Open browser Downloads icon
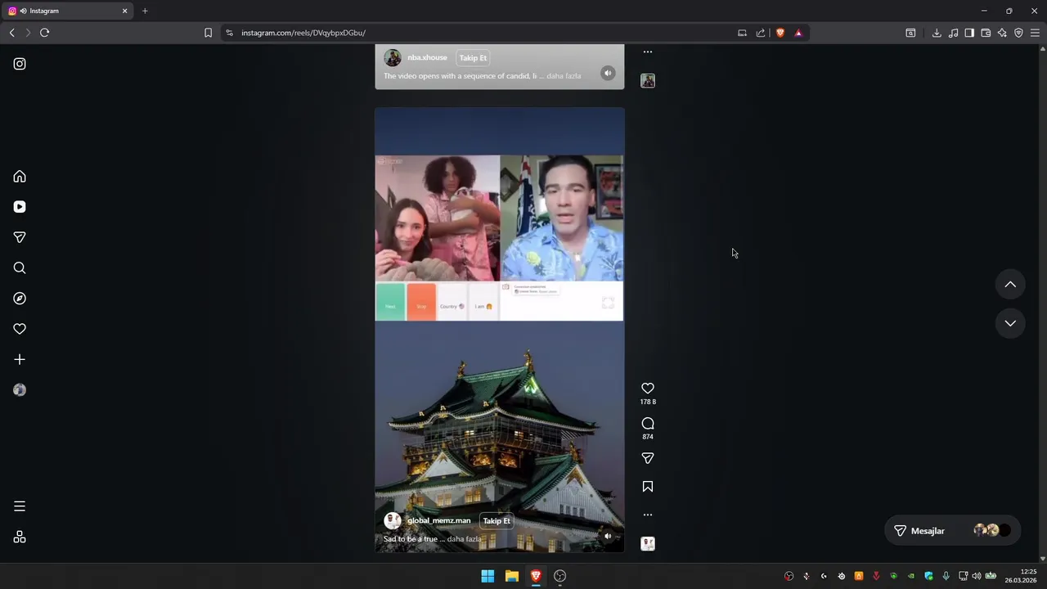Screen dimensions: 1047x589 pyautogui.click(x=937, y=33)
